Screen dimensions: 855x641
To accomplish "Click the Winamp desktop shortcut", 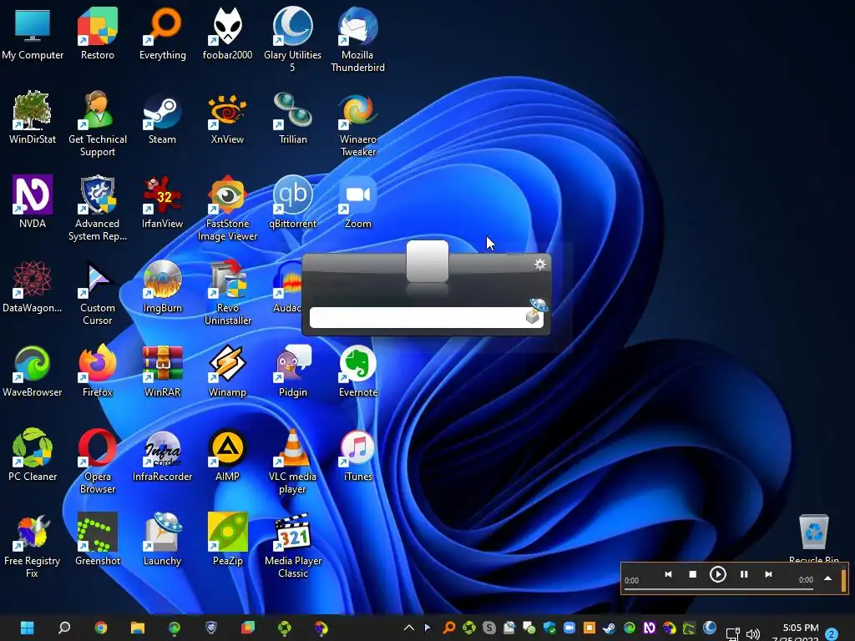I will click(227, 371).
